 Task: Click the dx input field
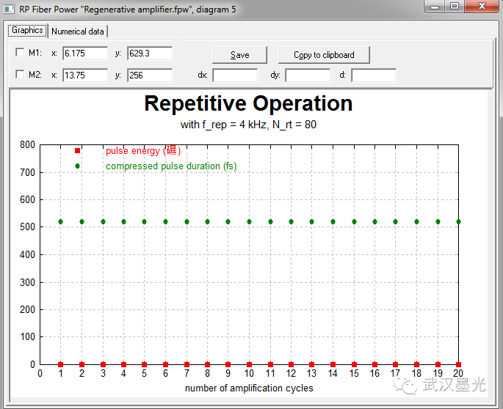235,75
